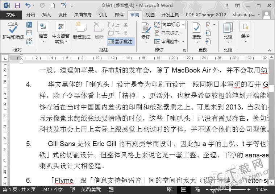
Task: Open the 文件 file tab
Action: pos(11,15)
